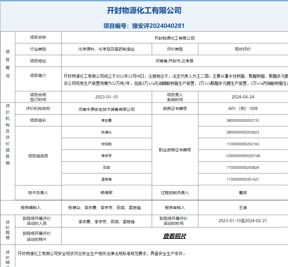
Task: Click the 项目名称 row label
Action: click(x=38, y=37)
